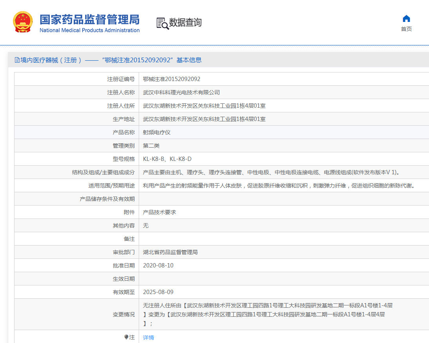This screenshot has width=429, height=343.
Task: Click product name 射频电疗仪
Action: (x=156, y=132)
